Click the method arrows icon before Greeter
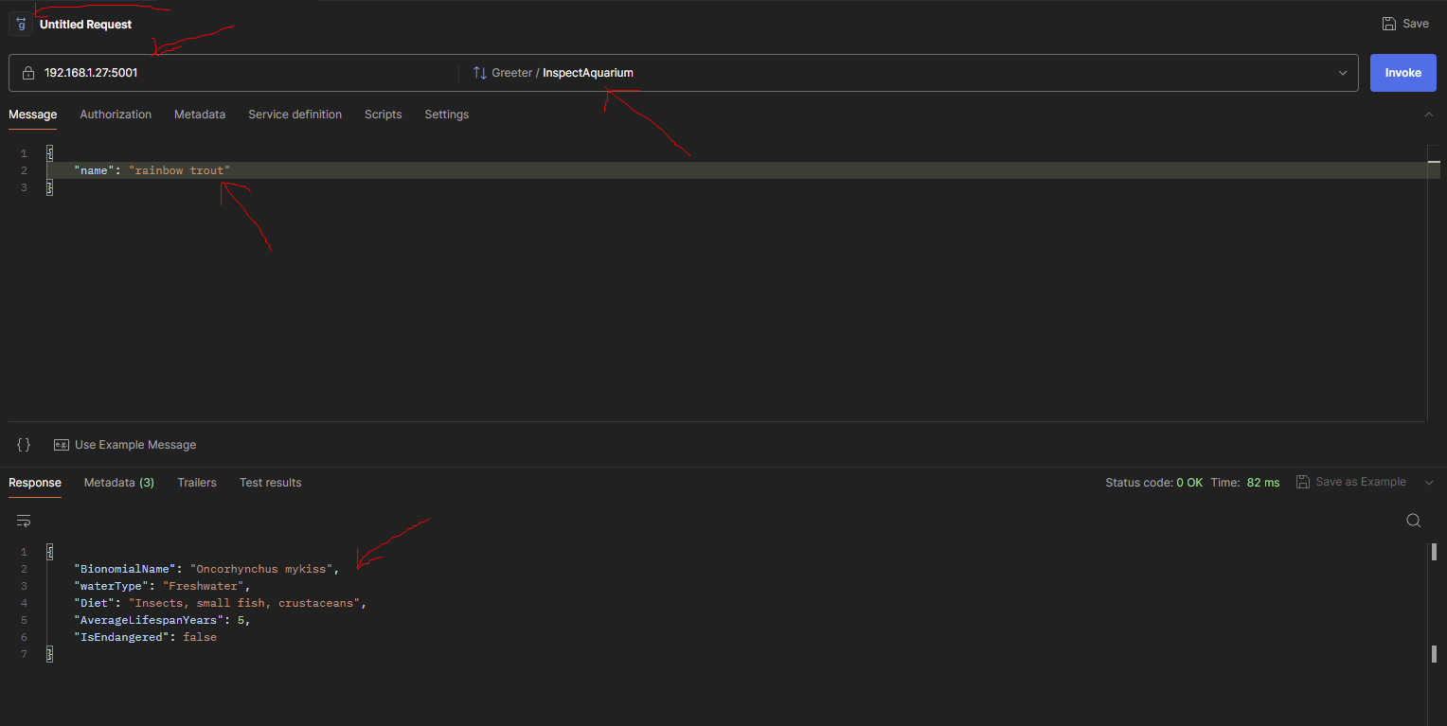 click(x=479, y=73)
